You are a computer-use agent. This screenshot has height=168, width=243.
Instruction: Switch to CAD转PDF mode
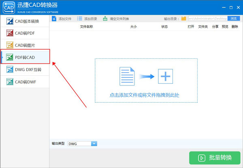pyautogui.click(x=25, y=33)
